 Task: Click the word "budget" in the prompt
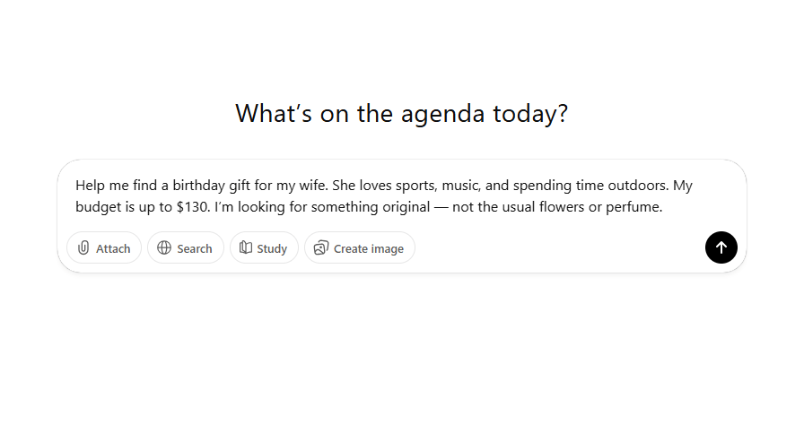[x=97, y=207]
